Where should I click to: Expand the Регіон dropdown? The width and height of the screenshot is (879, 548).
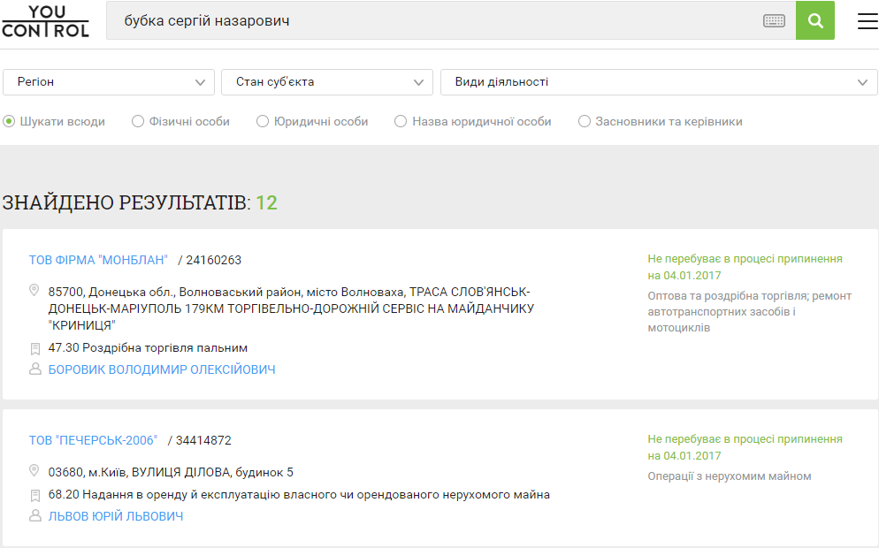click(x=109, y=82)
